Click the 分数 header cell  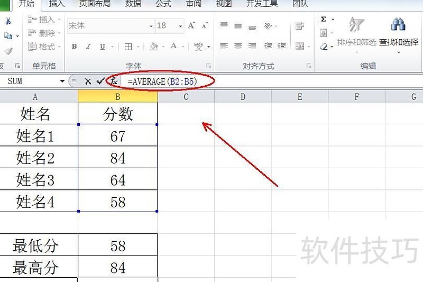click(x=117, y=114)
